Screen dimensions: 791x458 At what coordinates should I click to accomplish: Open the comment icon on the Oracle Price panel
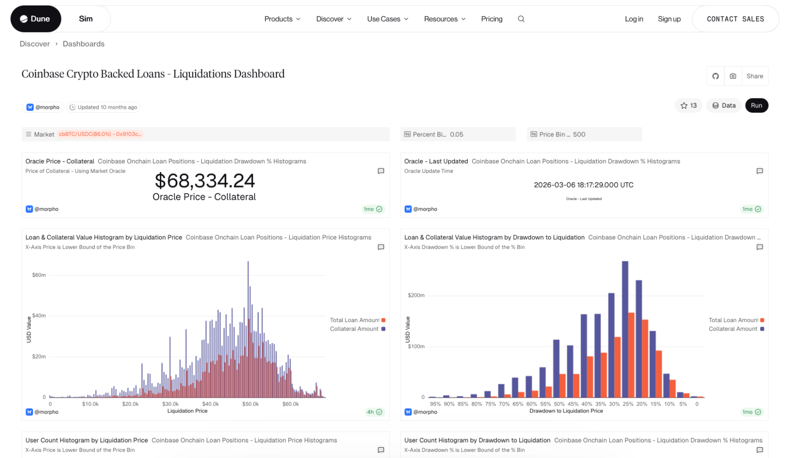[381, 171]
